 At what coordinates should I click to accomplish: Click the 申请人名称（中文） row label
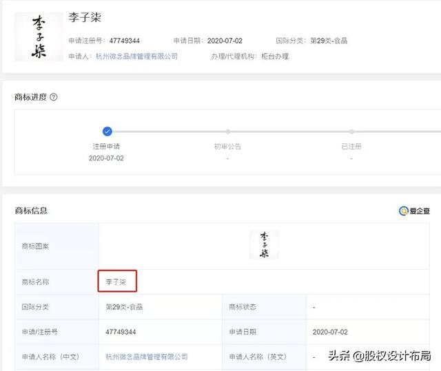pyautogui.click(x=50, y=357)
